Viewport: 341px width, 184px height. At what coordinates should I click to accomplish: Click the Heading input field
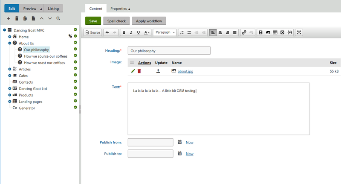tap(169, 50)
